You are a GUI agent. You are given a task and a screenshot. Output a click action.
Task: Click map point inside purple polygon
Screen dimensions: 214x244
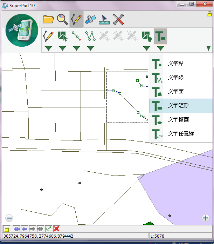tap(170, 216)
